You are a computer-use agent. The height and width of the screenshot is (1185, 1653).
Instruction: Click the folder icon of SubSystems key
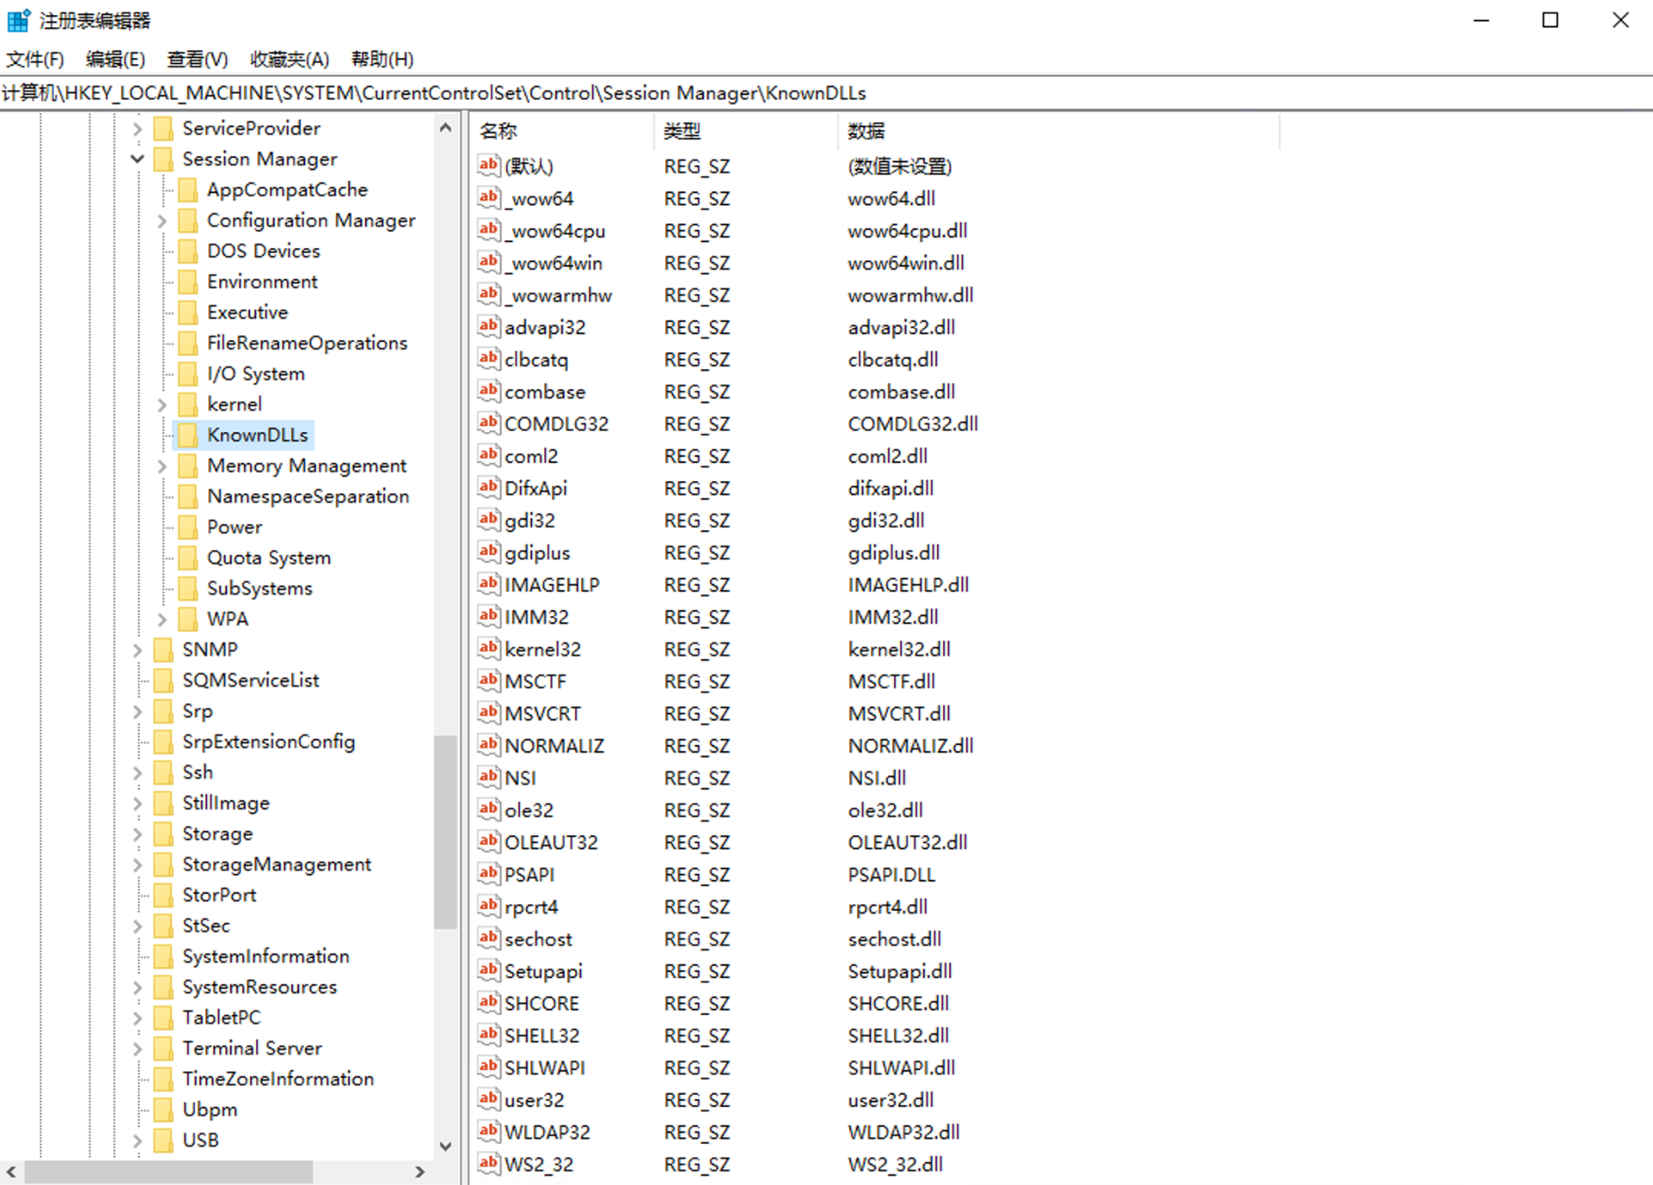point(188,588)
